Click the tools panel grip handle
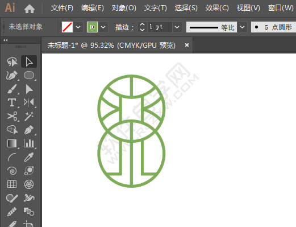 tap(20, 47)
